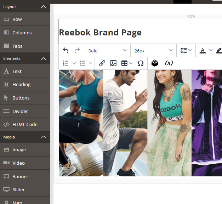Click the Video camera icon
The image size is (222, 204).
pos(6,163)
